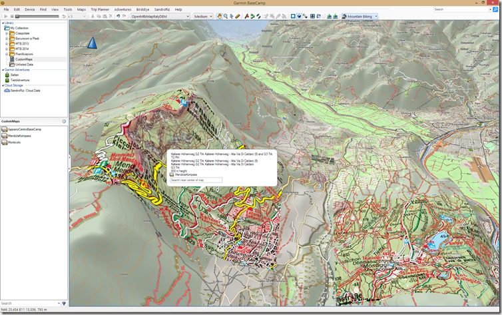This screenshot has width=502, height=315.
Task: Select the New Track tool
Action: (x=258, y=16)
